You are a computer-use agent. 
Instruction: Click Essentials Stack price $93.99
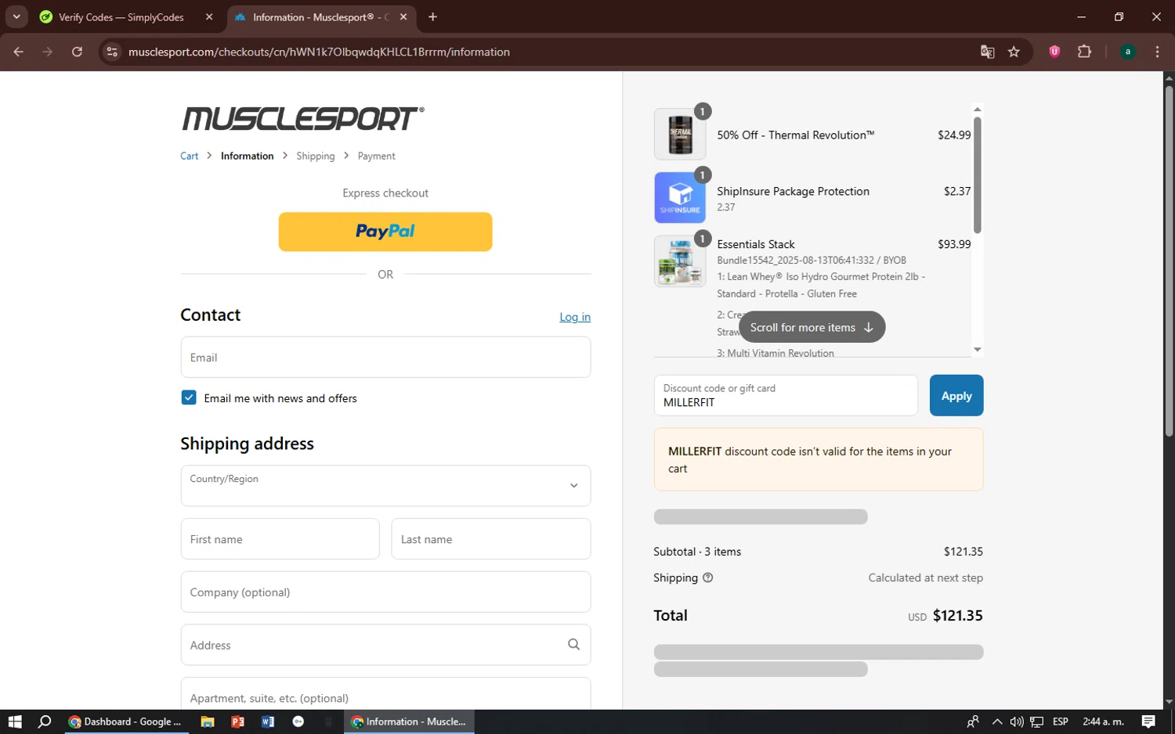(x=954, y=244)
